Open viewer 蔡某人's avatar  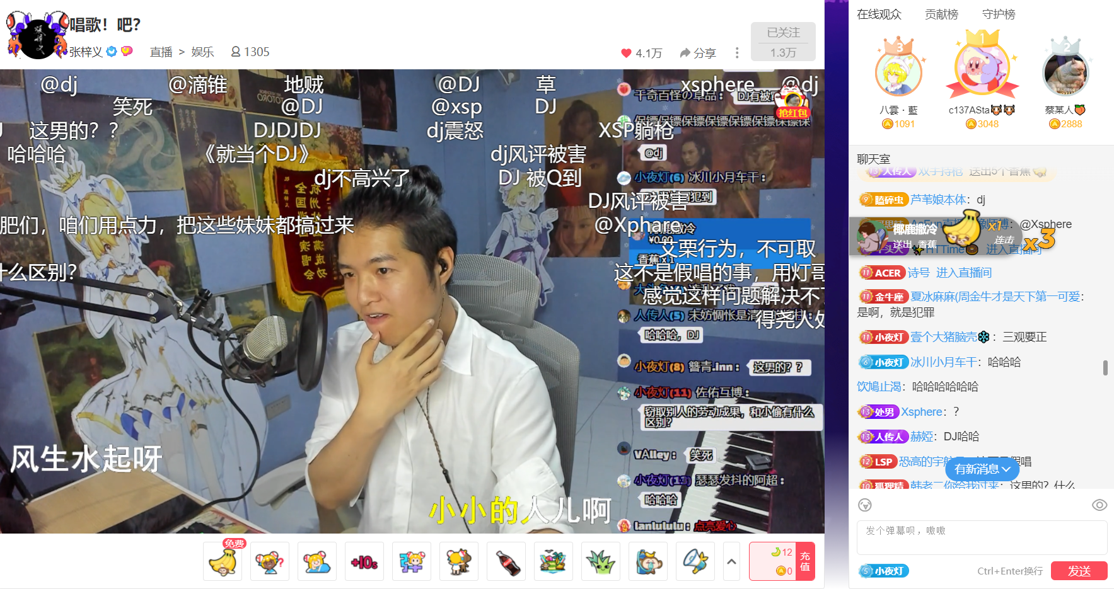point(1065,74)
